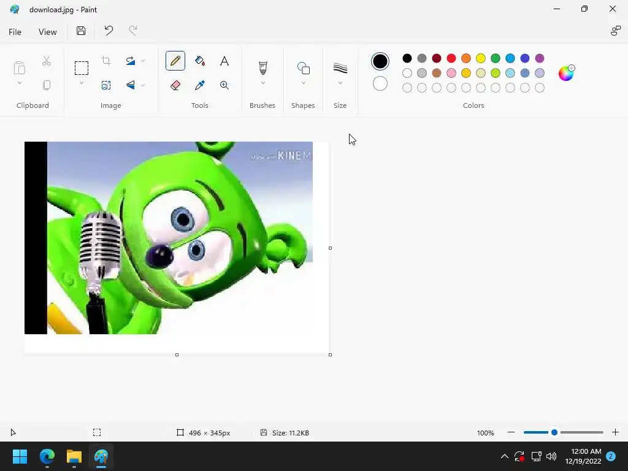Pick the red color swatch
The image size is (628, 471).
(451, 58)
